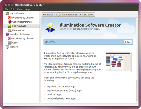
Task: Click the Illumination lightbulb app icon
Action: point(50,28)
